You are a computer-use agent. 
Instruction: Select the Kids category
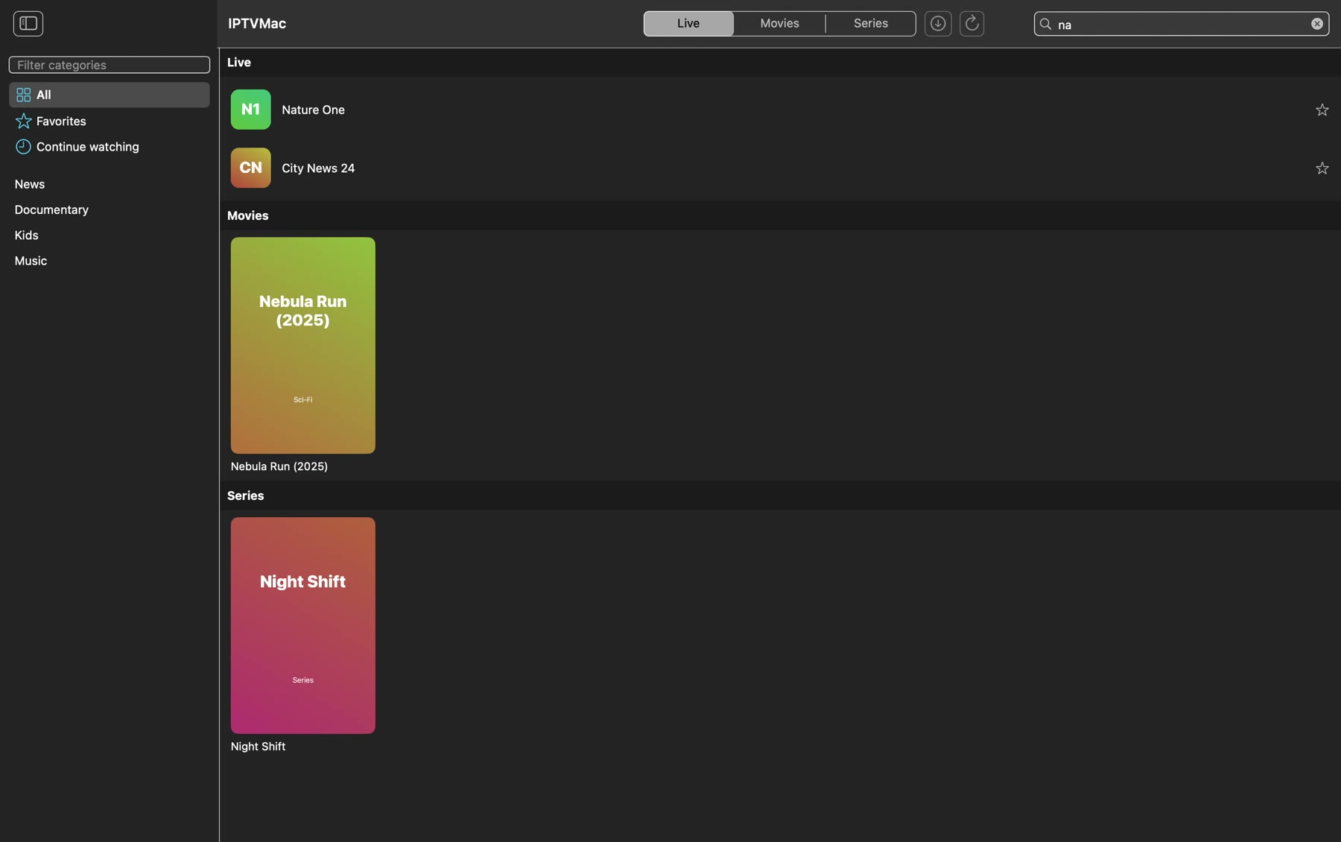26,235
